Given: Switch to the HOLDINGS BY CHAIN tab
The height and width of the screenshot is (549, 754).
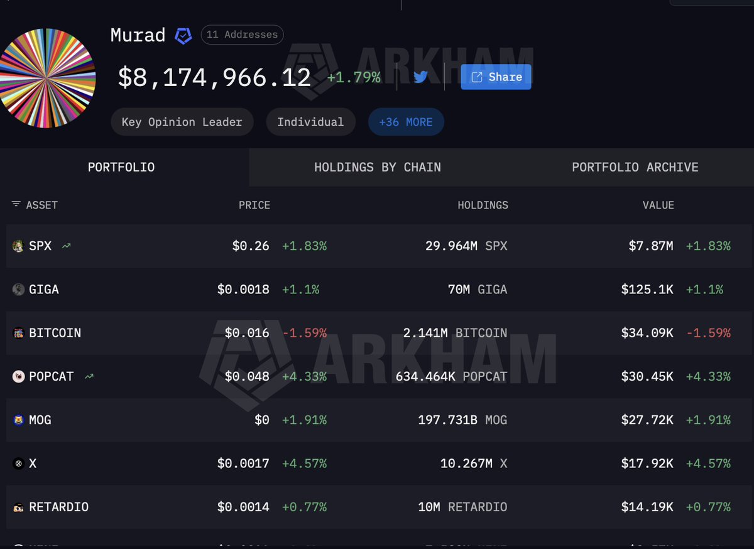Looking at the screenshot, I should (x=377, y=167).
